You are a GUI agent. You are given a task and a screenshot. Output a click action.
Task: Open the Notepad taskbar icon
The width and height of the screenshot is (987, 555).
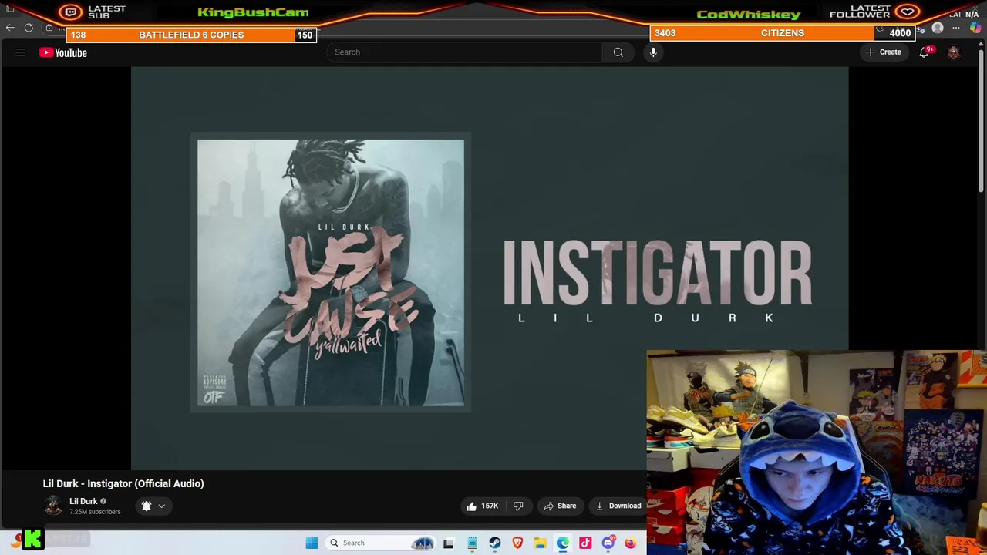click(x=472, y=543)
